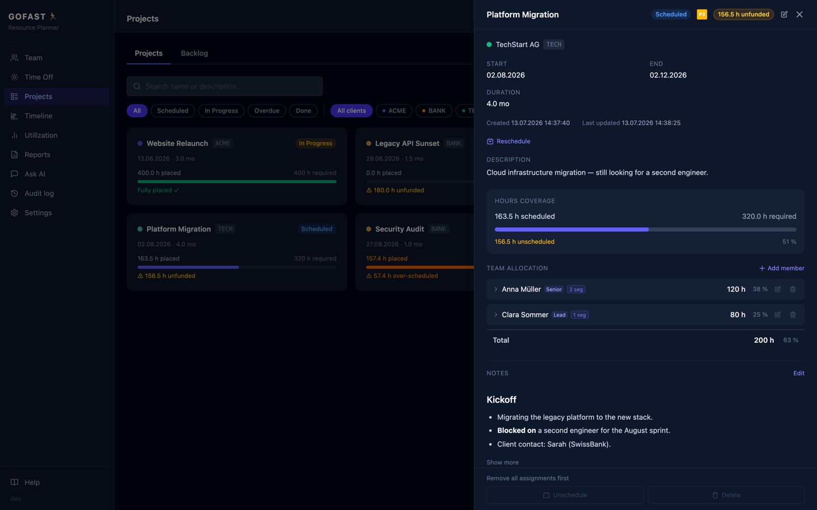Edit the Notes section

pyautogui.click(x=799, y=373)
